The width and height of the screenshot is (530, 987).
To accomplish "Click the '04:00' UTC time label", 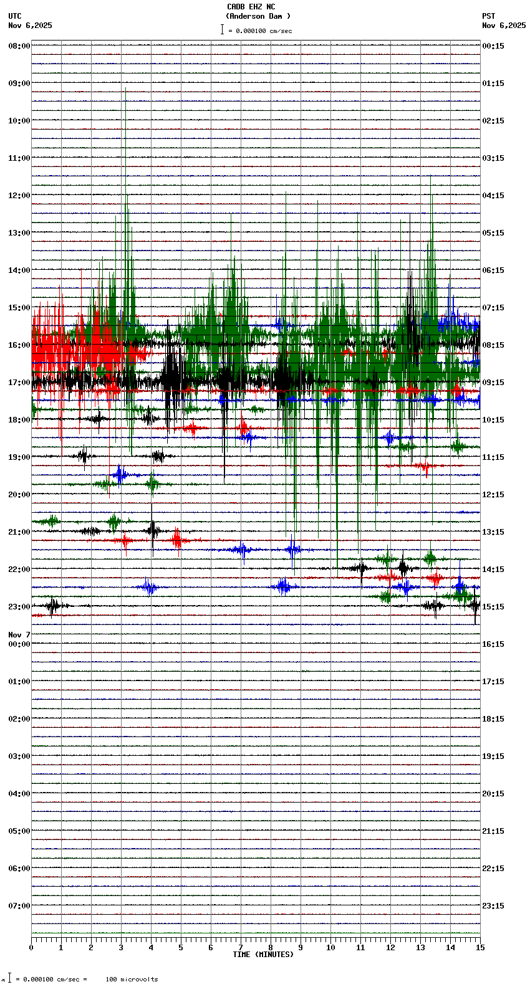I will click(x=19, y=794).
